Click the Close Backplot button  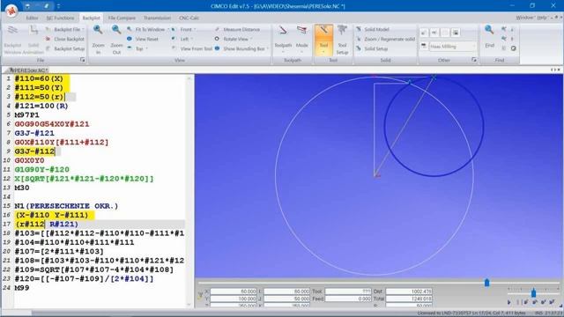click(x=66, y=39)
